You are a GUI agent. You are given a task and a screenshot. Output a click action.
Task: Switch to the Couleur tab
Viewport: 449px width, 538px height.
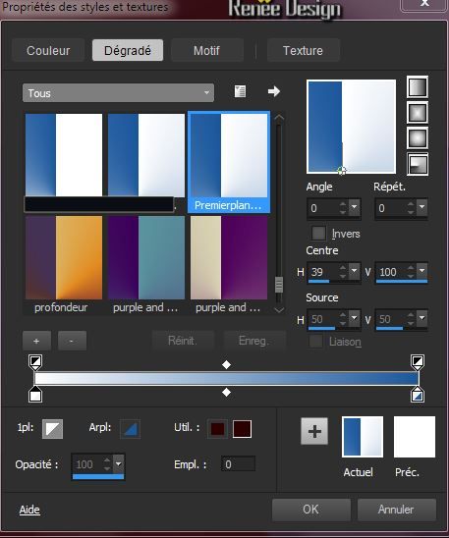(48, 50)
